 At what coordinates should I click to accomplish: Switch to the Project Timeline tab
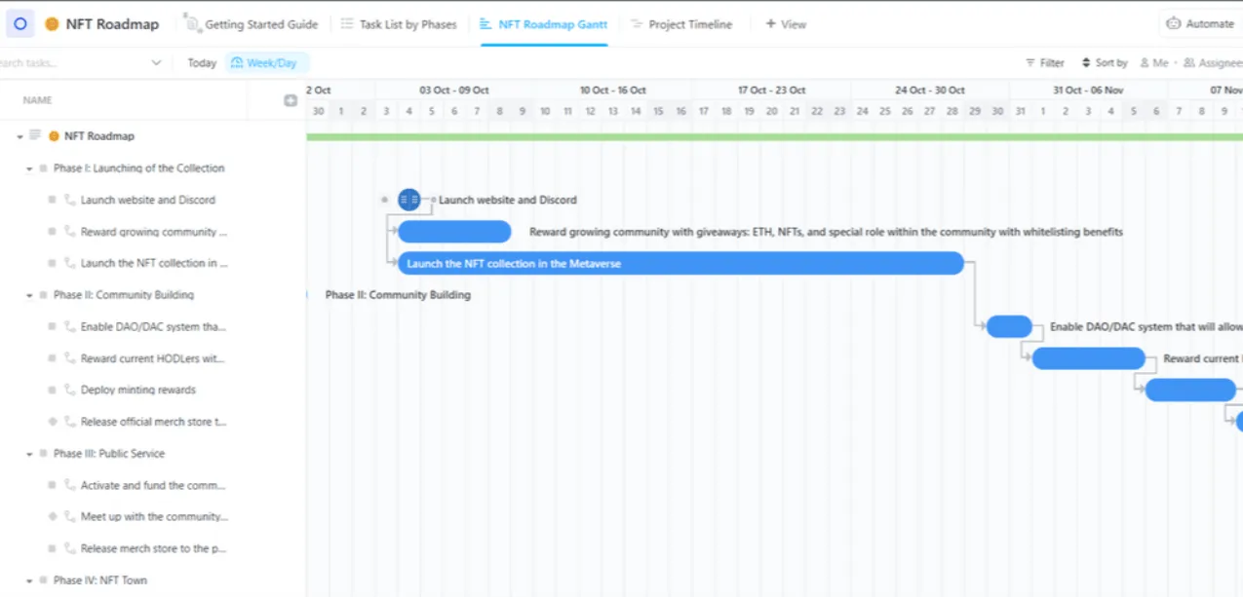tap(681, 24)
